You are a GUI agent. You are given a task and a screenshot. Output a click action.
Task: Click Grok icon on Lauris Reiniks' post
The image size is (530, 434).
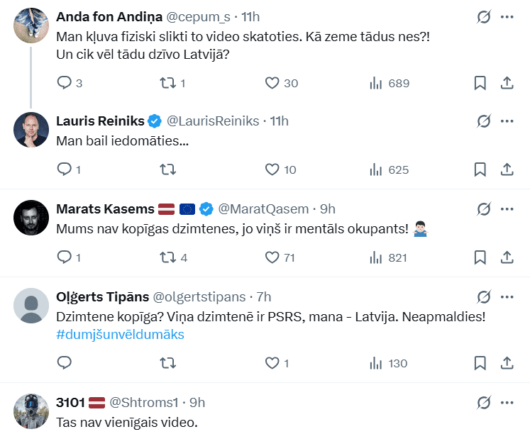484,121
